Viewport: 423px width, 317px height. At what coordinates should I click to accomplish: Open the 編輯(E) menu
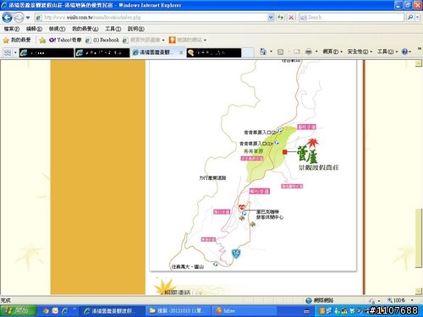tap(34, 29)
